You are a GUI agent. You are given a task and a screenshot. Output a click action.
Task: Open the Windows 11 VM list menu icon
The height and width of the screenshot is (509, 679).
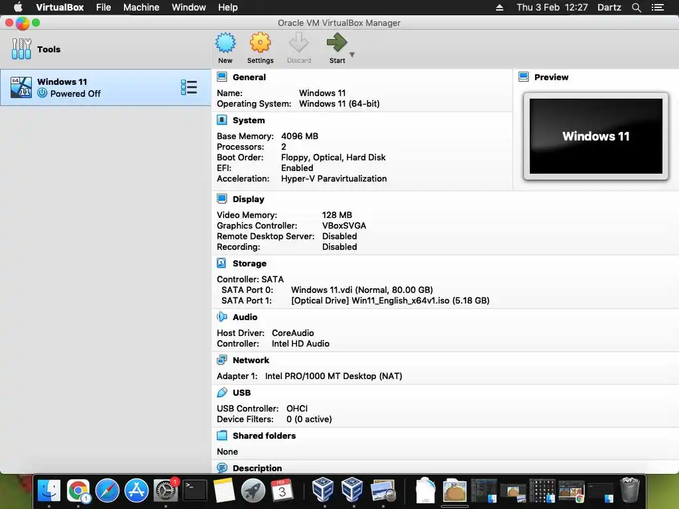[189, 87]
